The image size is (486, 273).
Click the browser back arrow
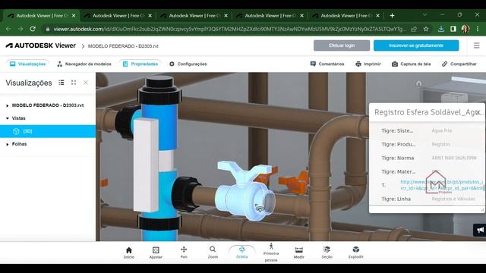tap(8, 29)
